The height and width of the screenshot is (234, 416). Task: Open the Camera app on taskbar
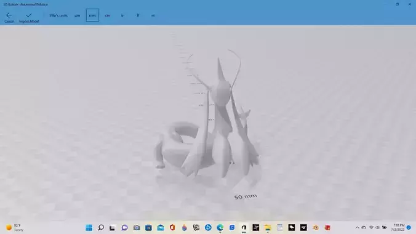tap(137, 228)
